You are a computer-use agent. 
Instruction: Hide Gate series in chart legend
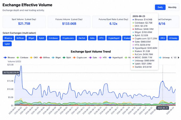tap(93, 57)
